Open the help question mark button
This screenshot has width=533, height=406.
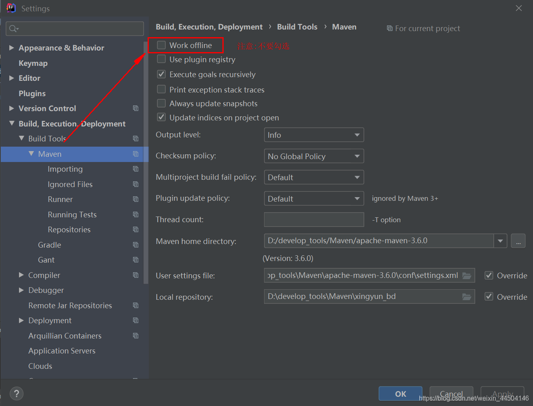click(x=17, y=393)
